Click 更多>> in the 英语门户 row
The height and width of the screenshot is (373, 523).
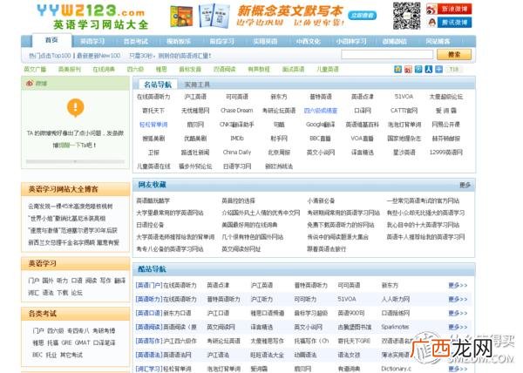coord(458,285)
